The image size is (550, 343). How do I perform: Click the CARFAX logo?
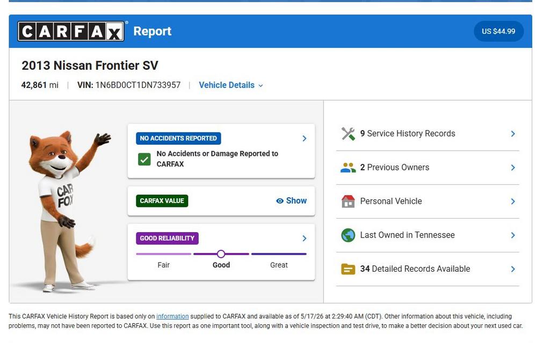(71, 31)
